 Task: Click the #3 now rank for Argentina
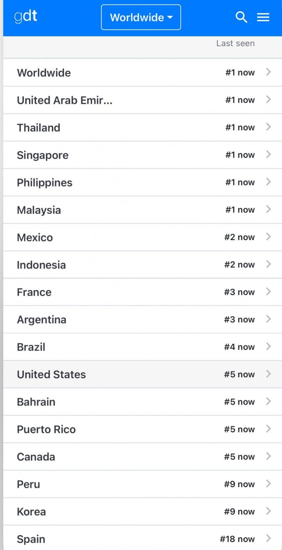[239, 320]
